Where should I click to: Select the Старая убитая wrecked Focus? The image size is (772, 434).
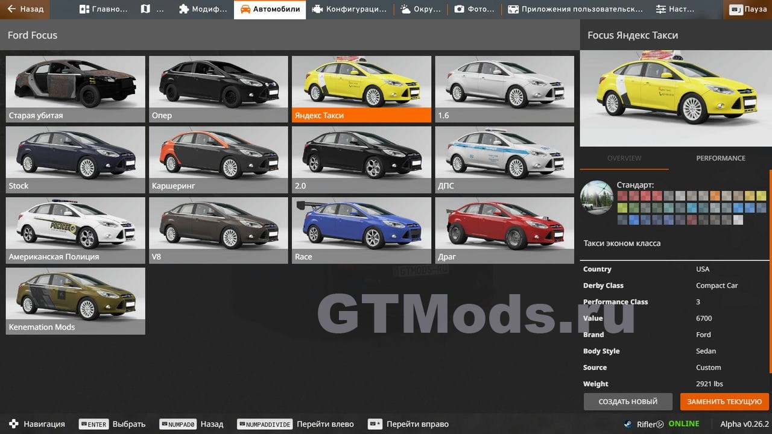click(75, 89)
